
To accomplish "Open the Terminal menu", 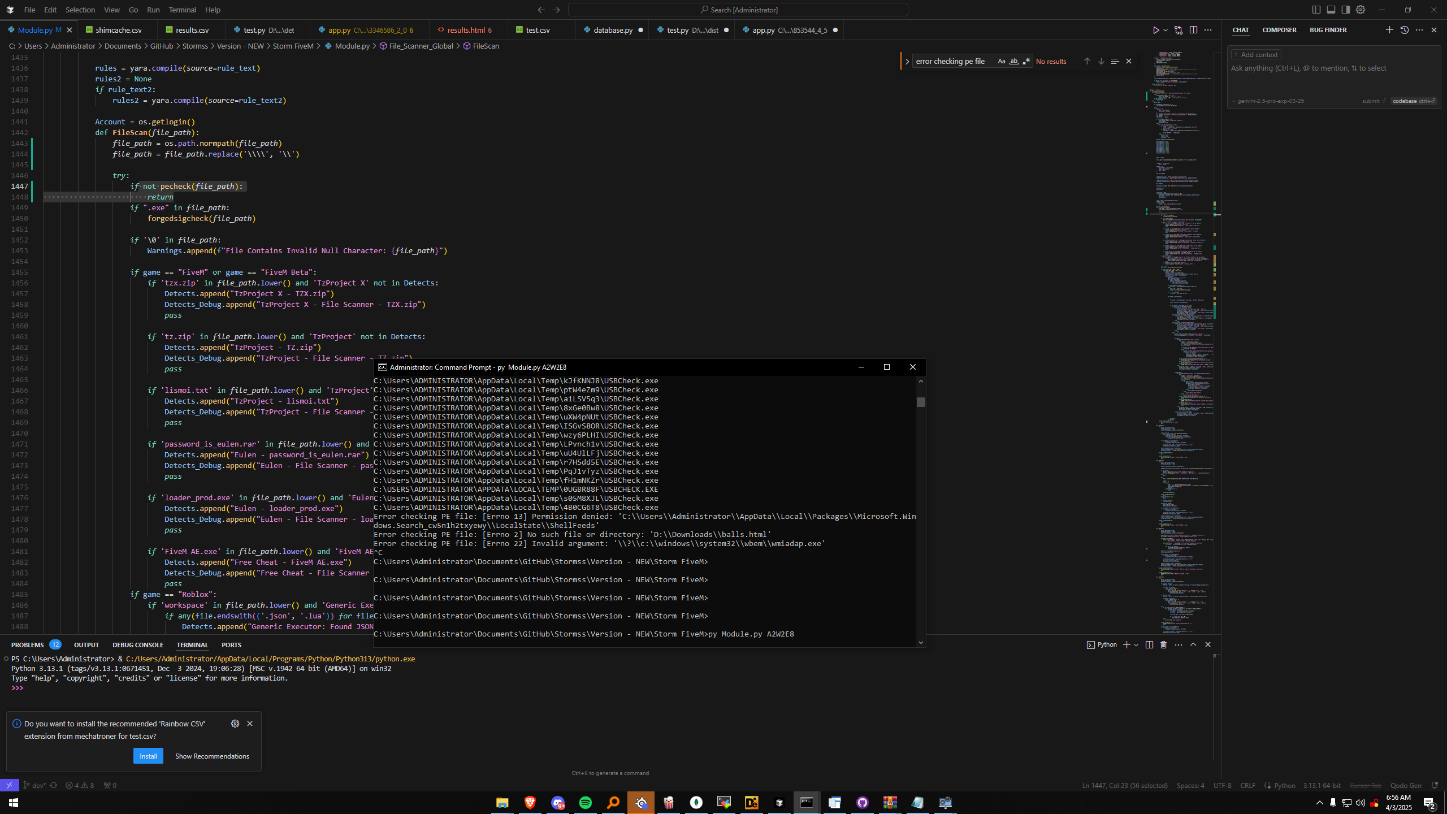I will (182, 10).
